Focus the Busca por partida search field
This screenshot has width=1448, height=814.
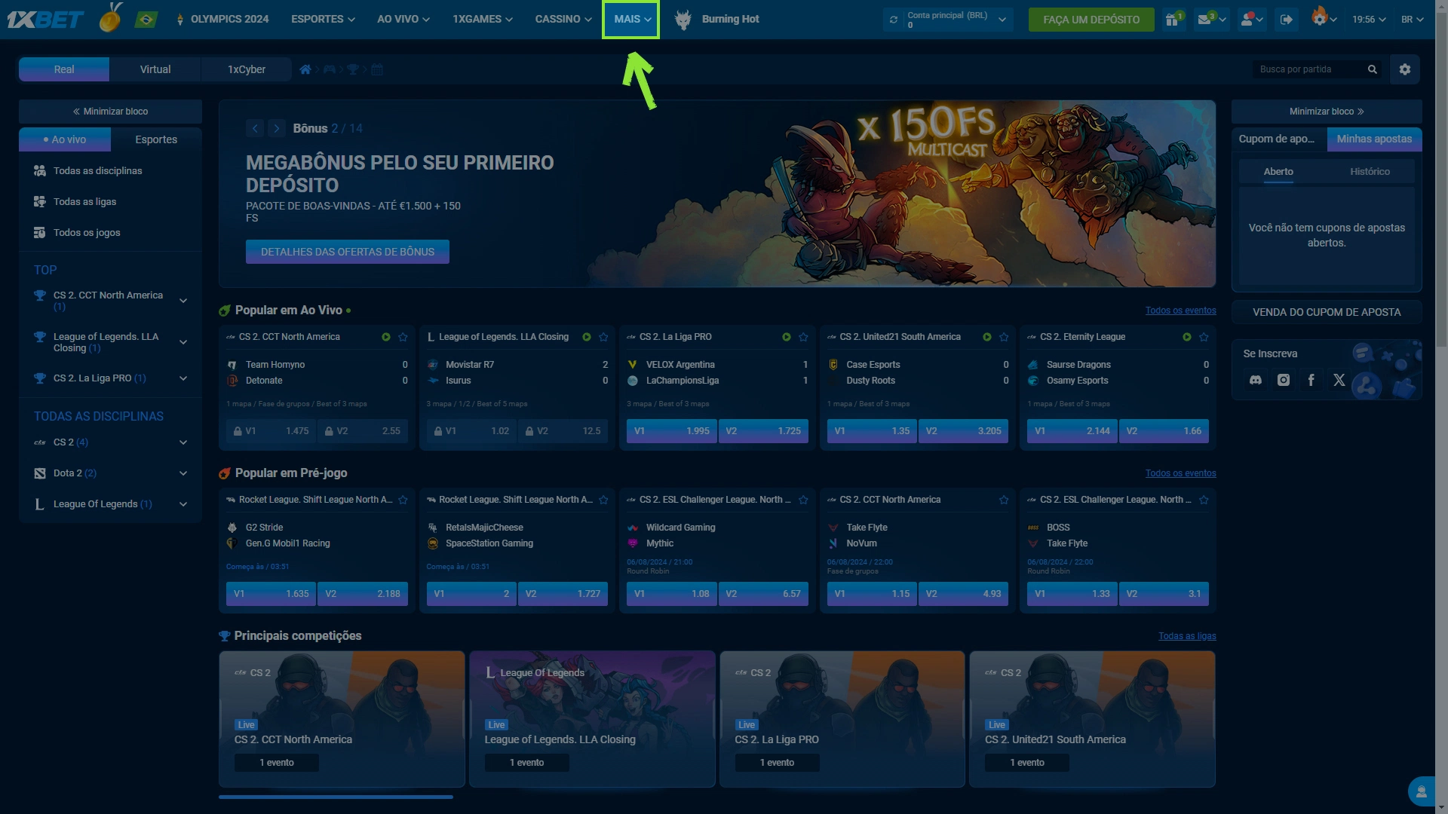click(x=1308, y=69)
